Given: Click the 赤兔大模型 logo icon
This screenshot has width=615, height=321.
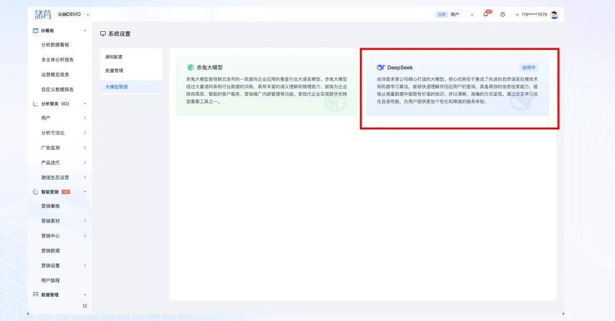Looking at the screenshot, I should [190, 68].
